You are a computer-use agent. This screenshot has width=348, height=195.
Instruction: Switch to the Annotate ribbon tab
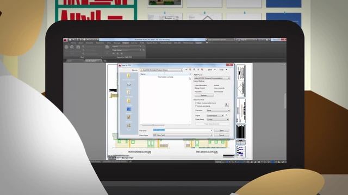click(89, 43)
